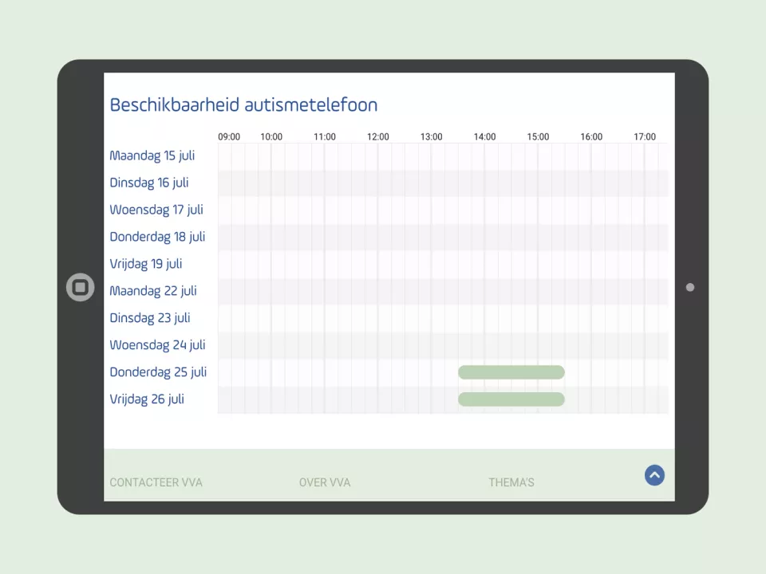
Task: Click the scroll-to-top arrow button
Action: click(654, 475)
